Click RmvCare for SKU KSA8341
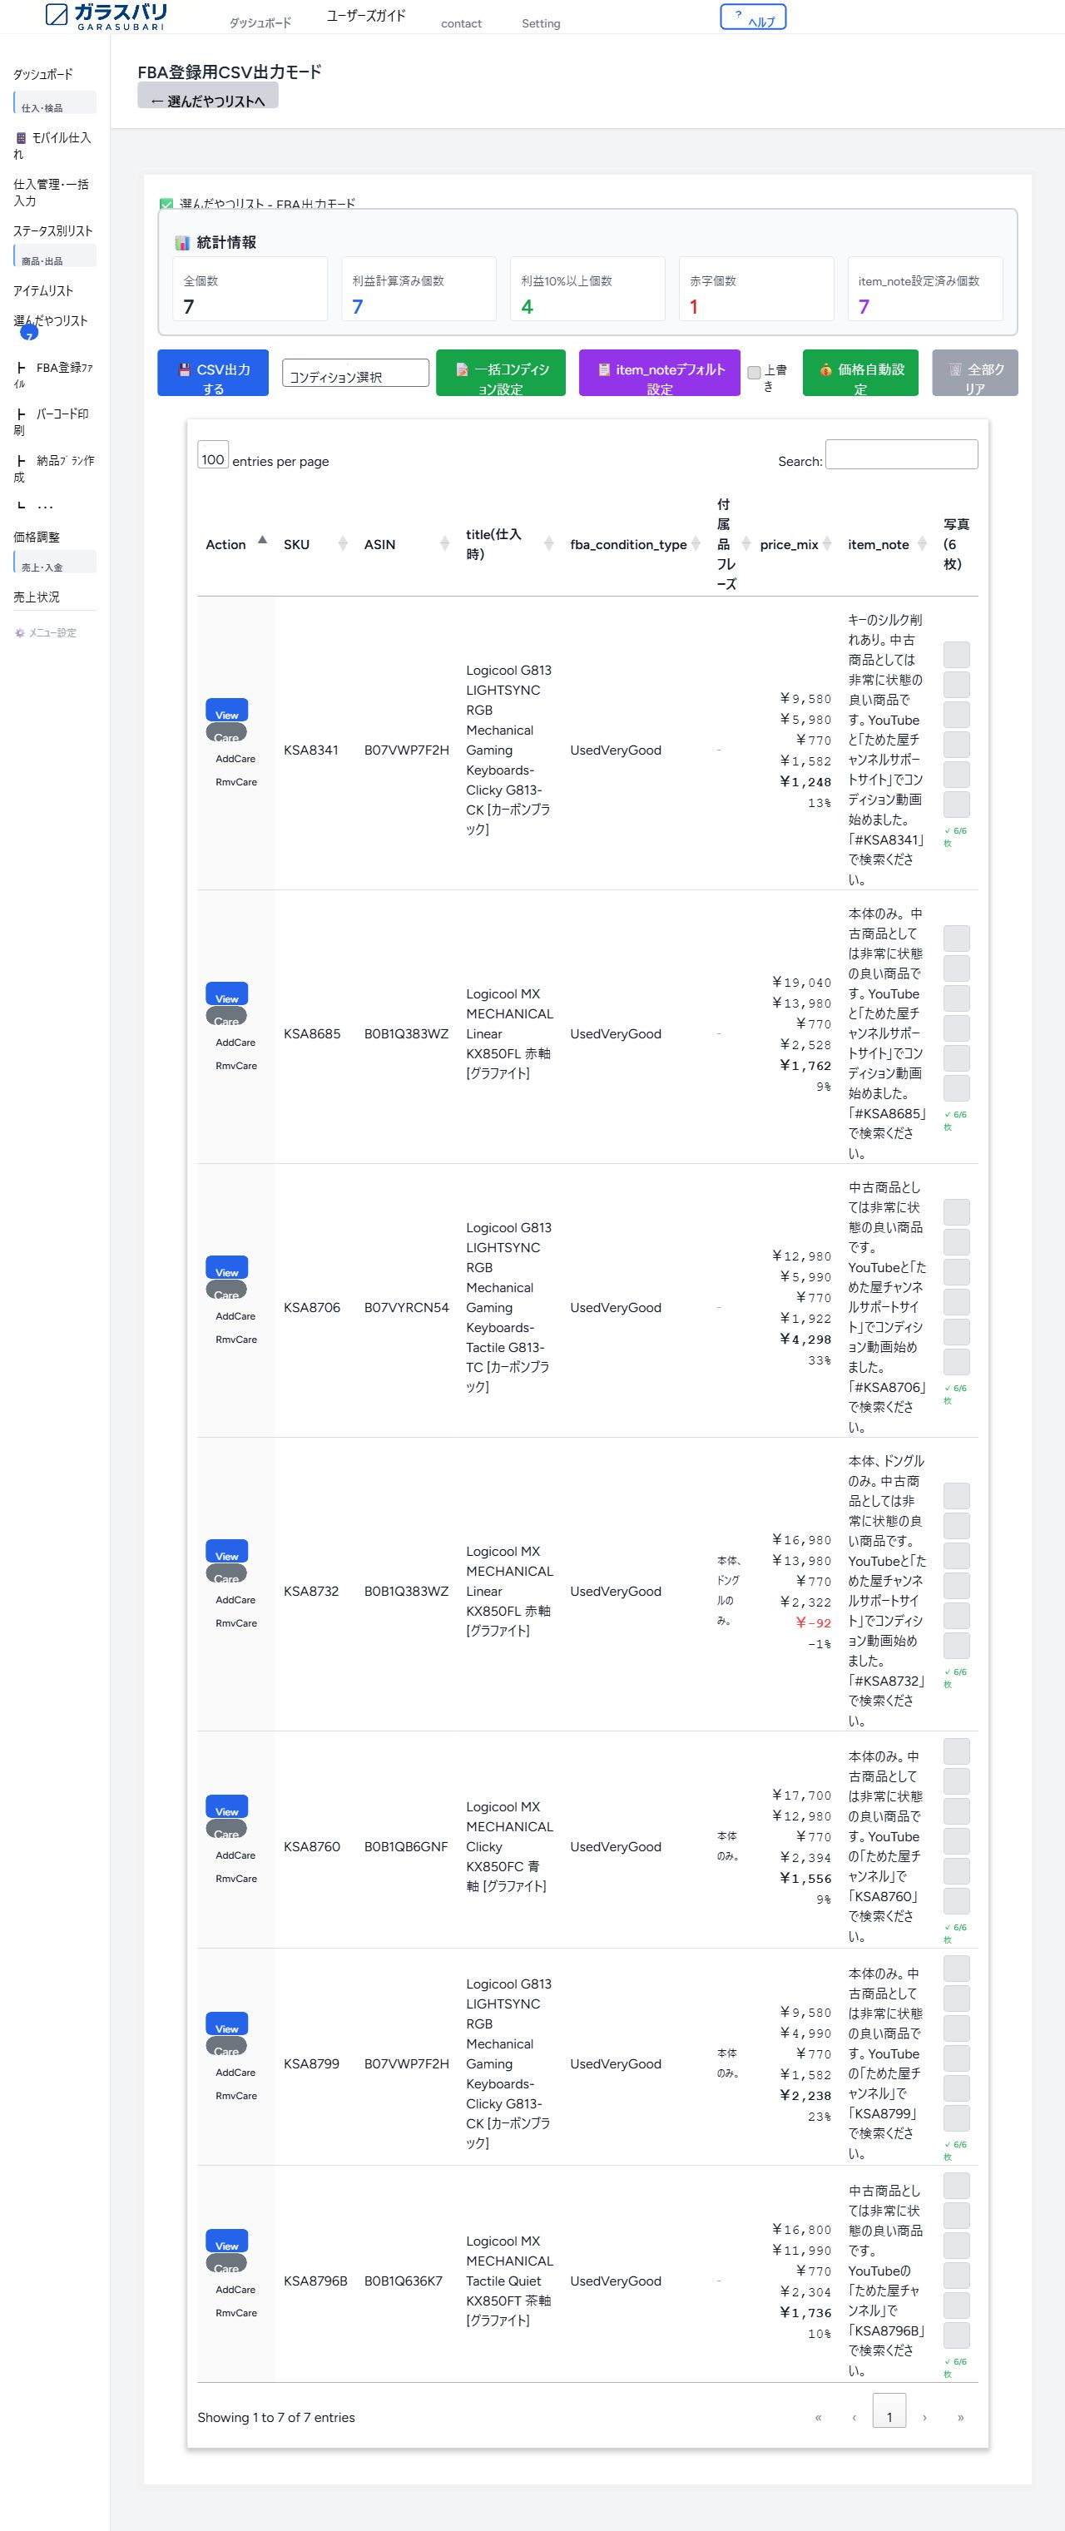1065x2531 pixels. pos(235,782)
